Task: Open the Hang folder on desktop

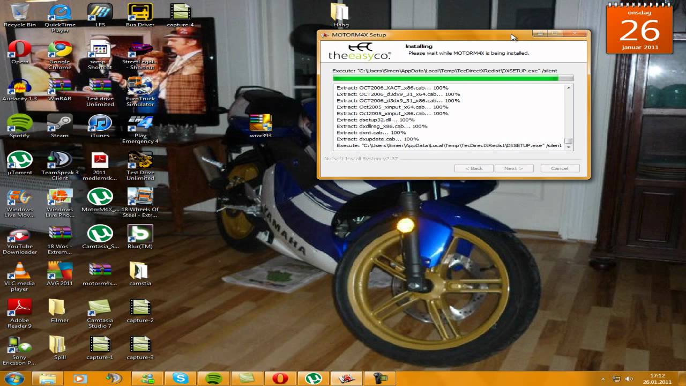Action: pyautogui.click(x=340, y=15)
